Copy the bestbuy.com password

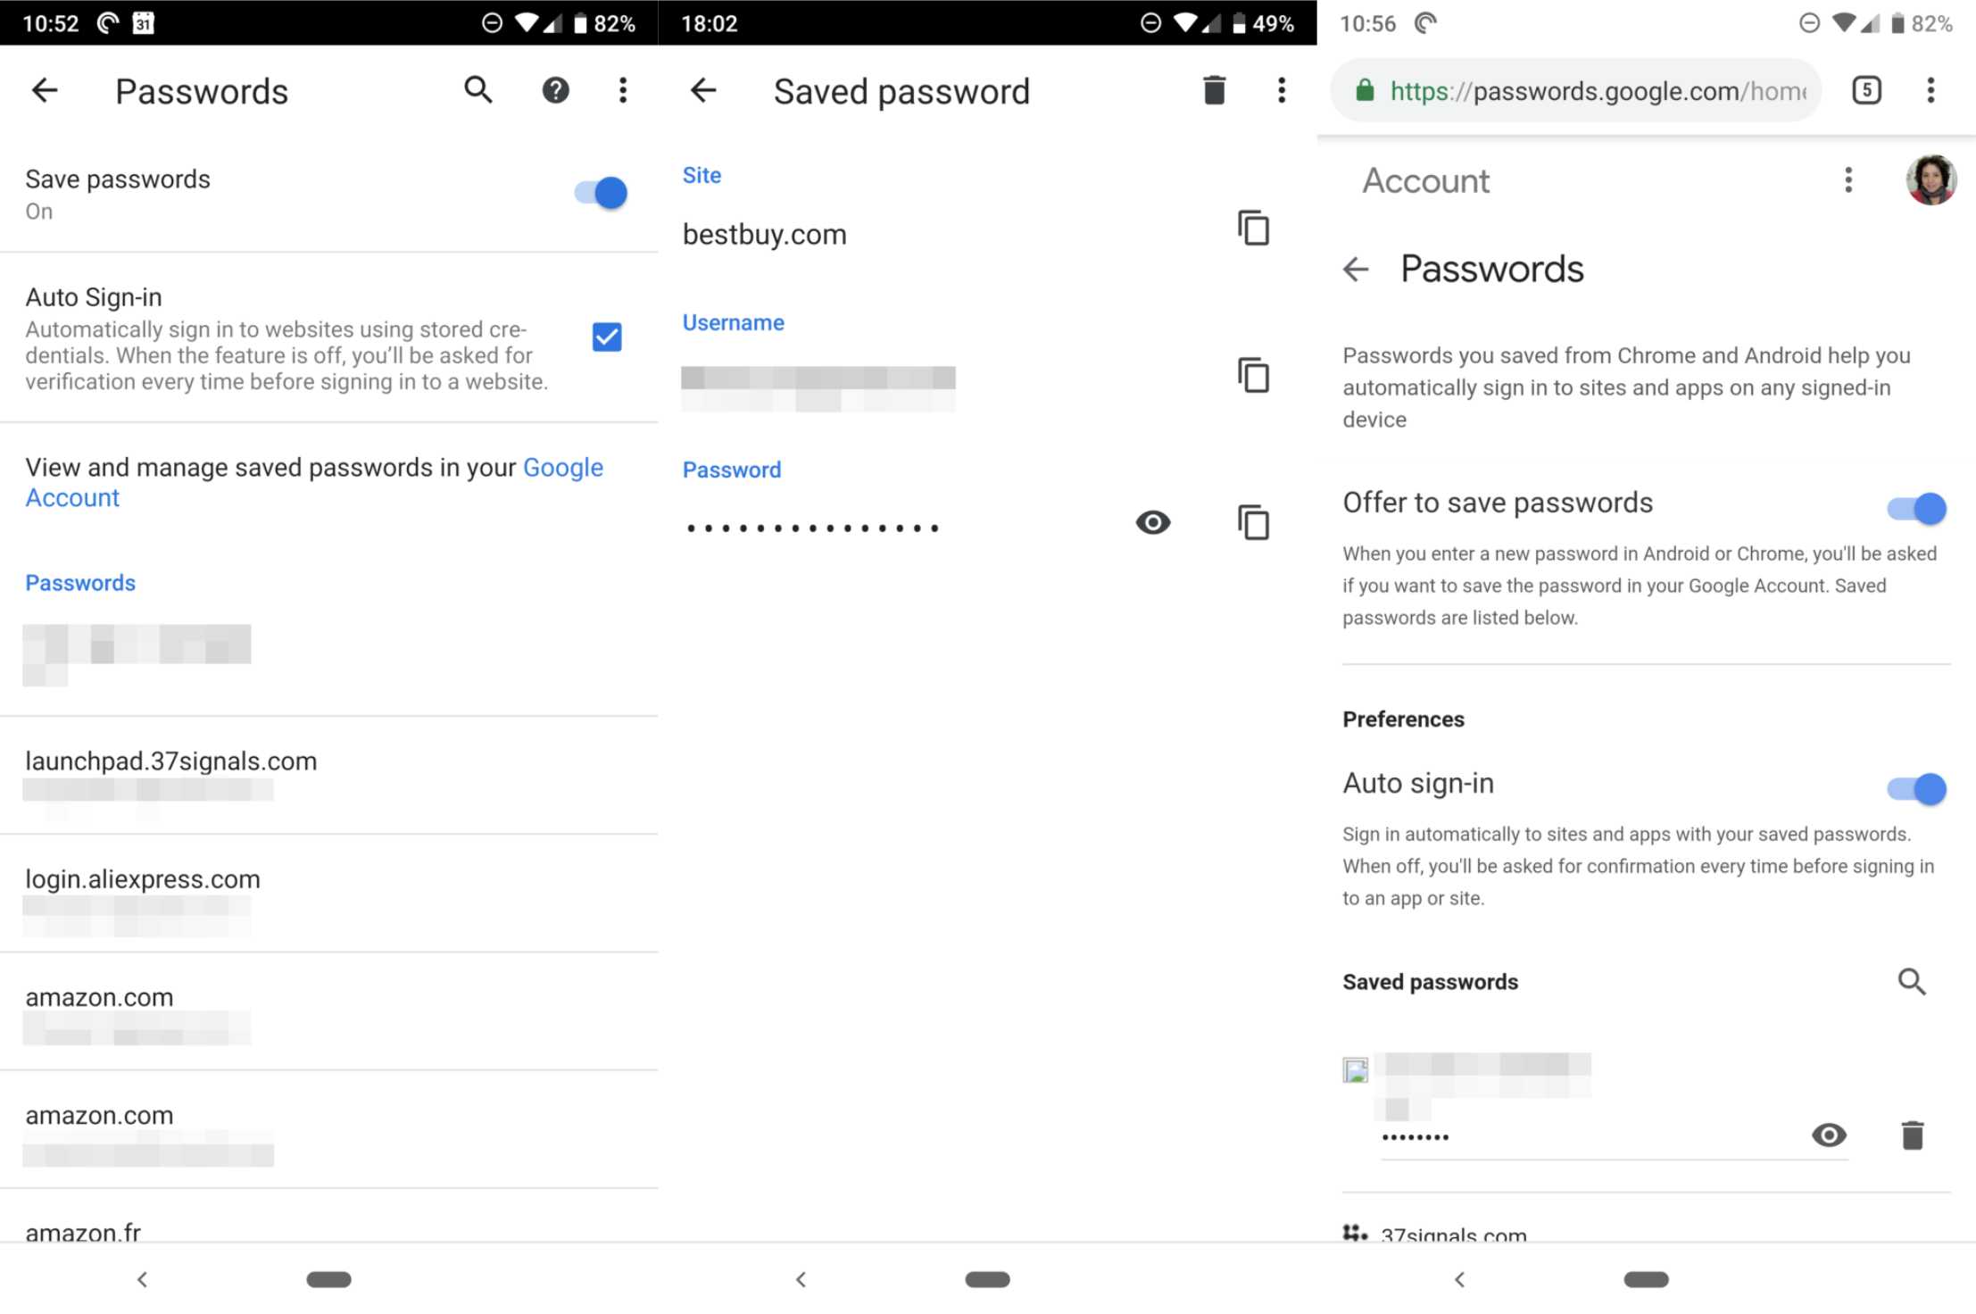point(1254,522)
